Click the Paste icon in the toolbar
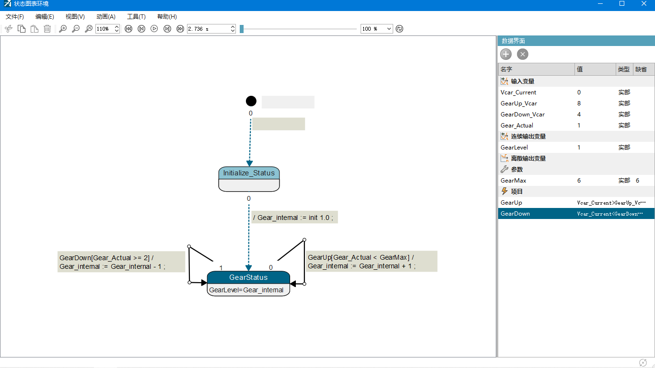Viewport: 655px width, 368px height. [34, 29]
